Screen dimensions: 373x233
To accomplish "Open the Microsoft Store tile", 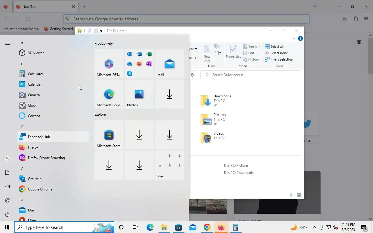I will [x=109, y=135].
